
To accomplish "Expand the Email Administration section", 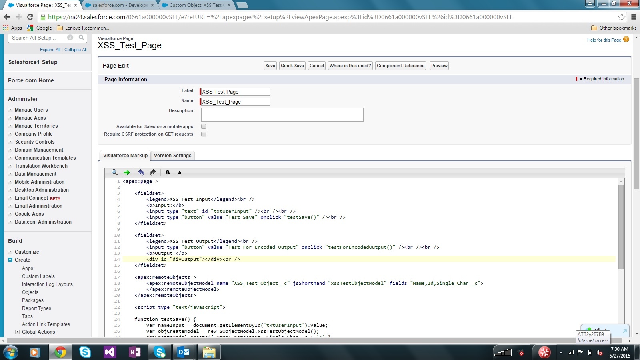I will click(10, 206).
